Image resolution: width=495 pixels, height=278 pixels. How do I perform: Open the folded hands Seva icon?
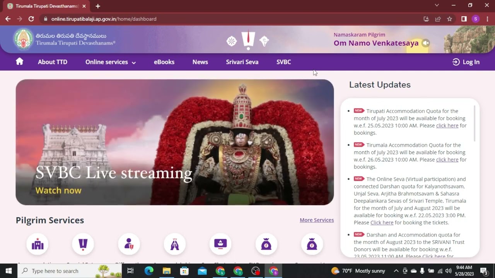click(175, 244)
